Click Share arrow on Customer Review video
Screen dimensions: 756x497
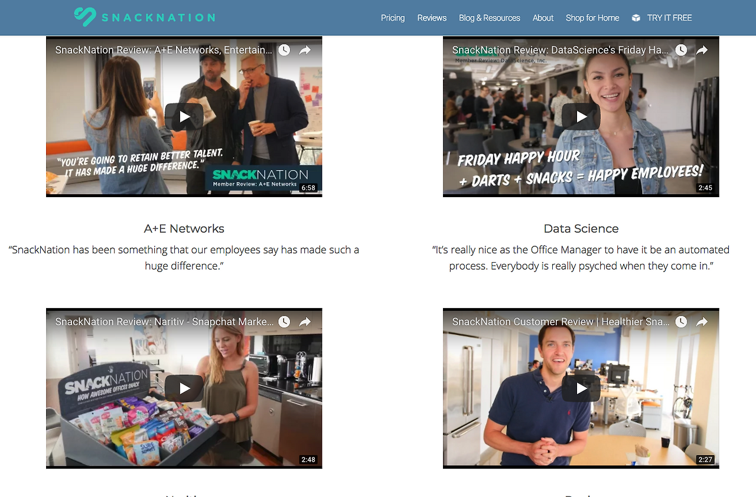click(x=702, y=322)
